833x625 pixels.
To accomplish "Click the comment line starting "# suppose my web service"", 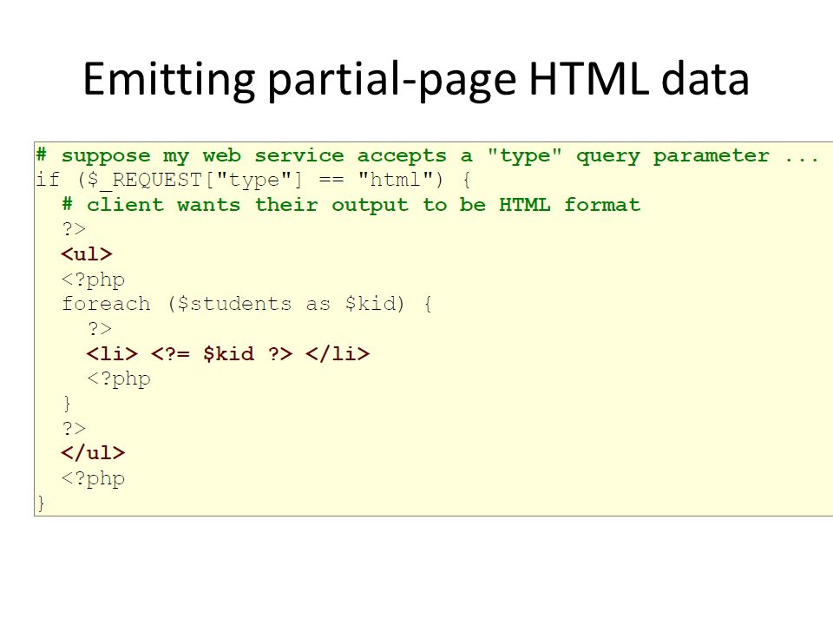I will click(x=427, y=155).
